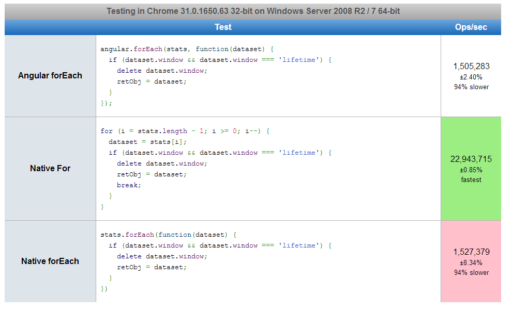Viewport: 512px width, 312px height.
Task: Click the Ops/sec column header
Action: pyautogui.click(x=471, y=27)
